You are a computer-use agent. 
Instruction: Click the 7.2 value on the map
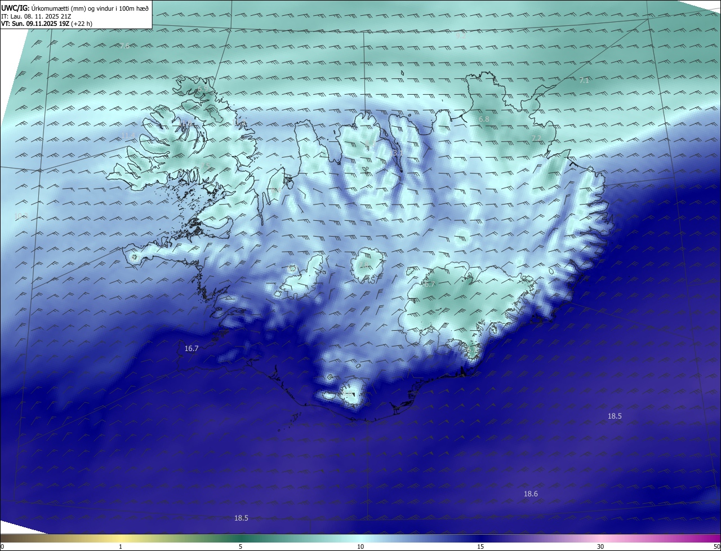coord(536,139)
